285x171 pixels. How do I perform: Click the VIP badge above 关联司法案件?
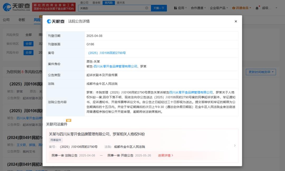click(69, 120)
